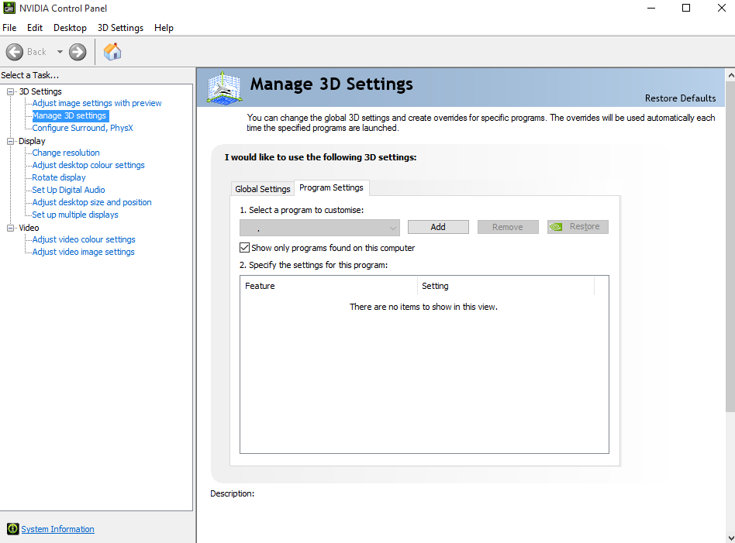The width and height of the screenshot is (735, 543).
Task: Select Adjust image settings with preview
Action: (97, 103)
